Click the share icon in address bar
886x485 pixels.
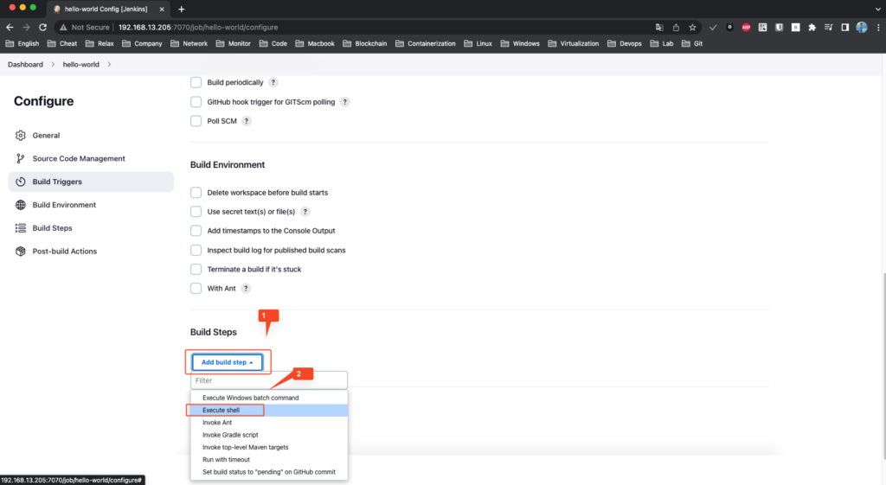(676, 27)
